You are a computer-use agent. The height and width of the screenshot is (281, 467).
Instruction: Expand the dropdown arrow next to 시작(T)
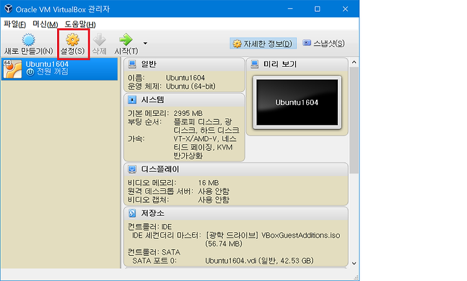point(145,43)
